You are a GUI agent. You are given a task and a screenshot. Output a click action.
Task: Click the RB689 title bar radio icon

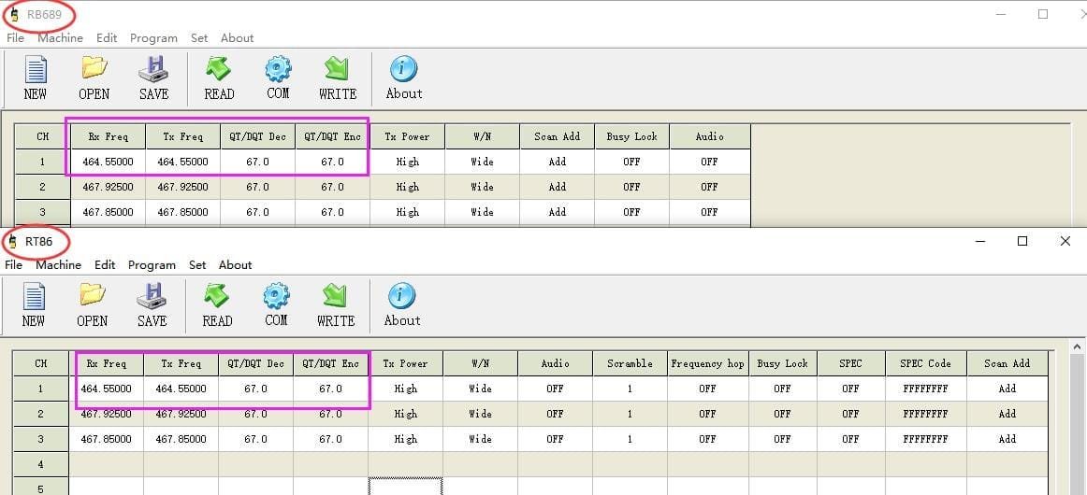15,15
